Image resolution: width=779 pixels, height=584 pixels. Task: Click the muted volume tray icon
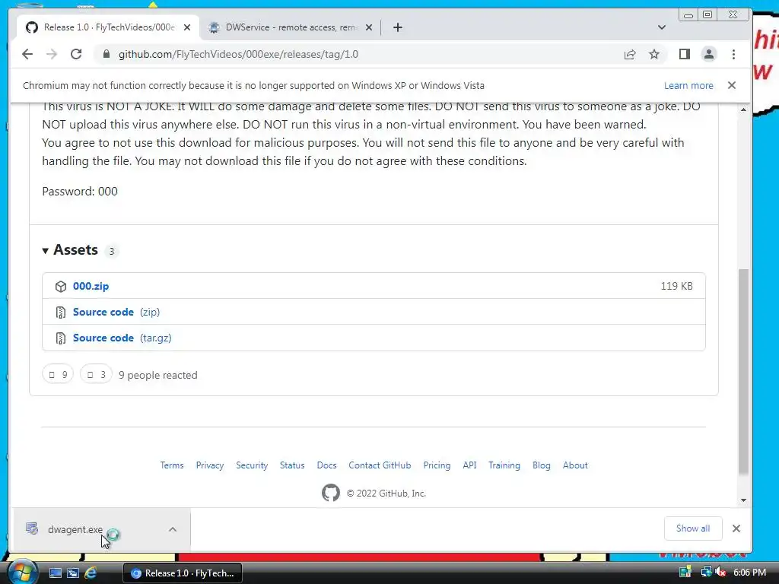pyautogui.click(x=720, y=572)
